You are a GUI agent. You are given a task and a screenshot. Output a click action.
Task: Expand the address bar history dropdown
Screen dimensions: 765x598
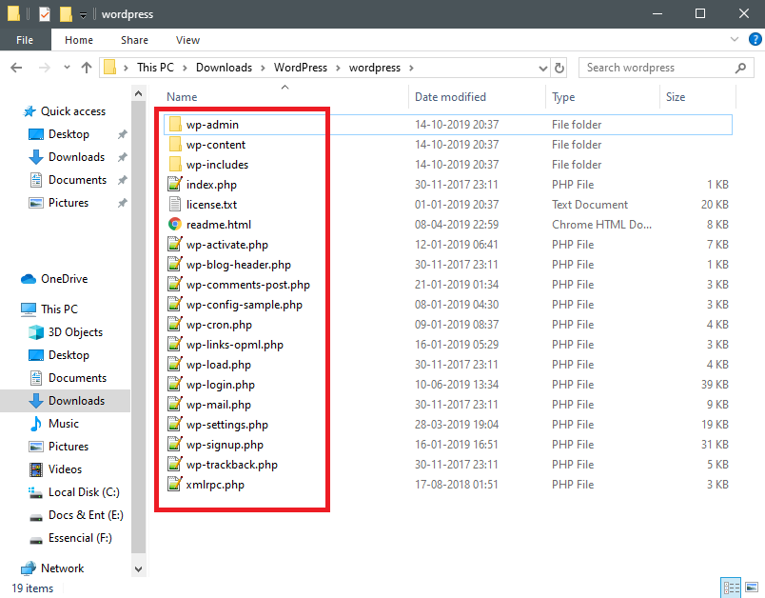point(542,68)
